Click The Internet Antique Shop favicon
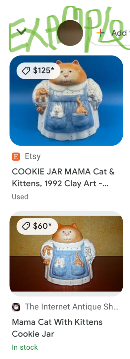130x359 pixels. click(x=16, y=307)
